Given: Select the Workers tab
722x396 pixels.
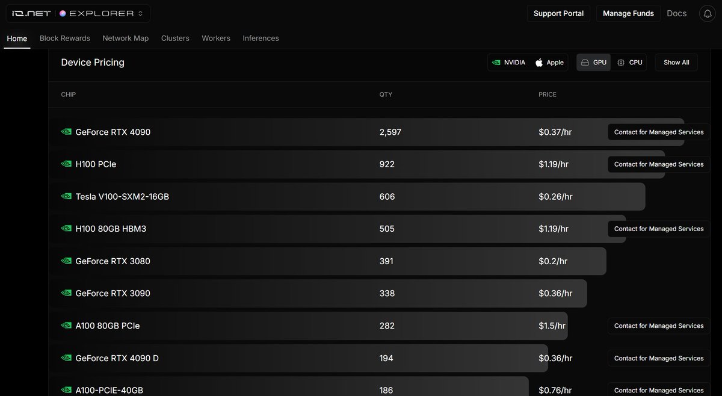Looking at the screenshot, I should click(x=216, y=38).
